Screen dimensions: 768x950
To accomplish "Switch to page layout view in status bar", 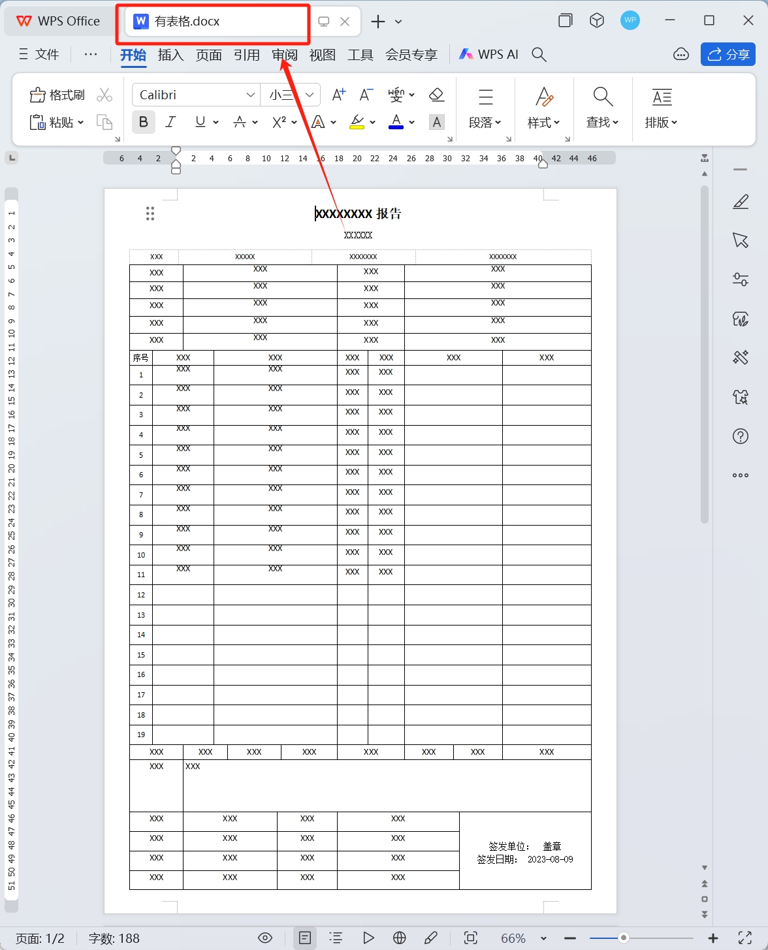I will [x=305, y=938].
